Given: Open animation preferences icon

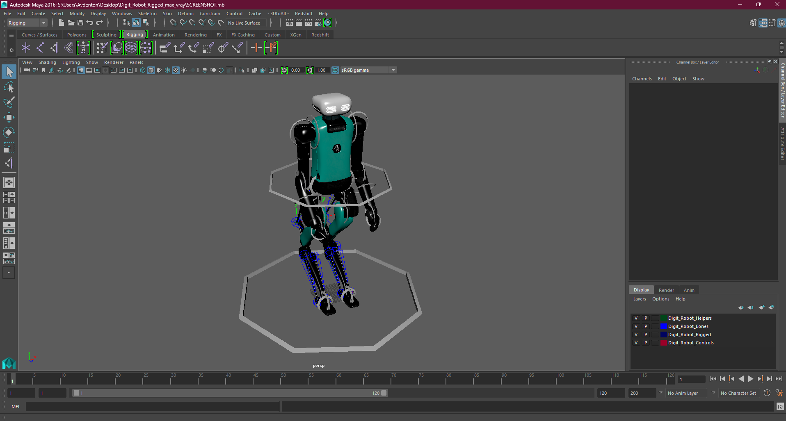Looking at the screenshot, I should [x=779, y=393].
